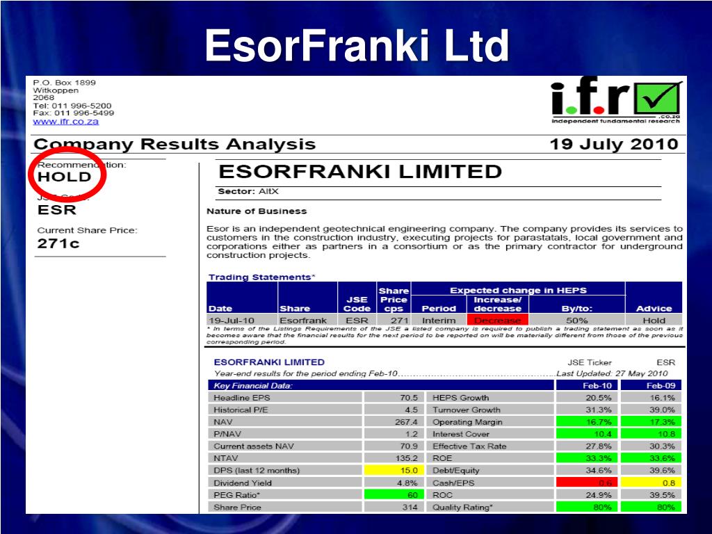
Task: Select the Feb-09 Quality Rating '80%' cell
Action: click(x=651, y=507)
